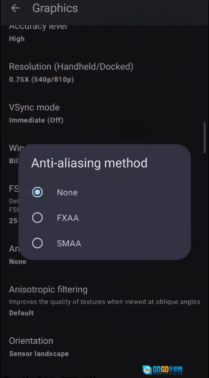Click the Graphics page title
209x378 pixels.
click(x=55, y=9)
